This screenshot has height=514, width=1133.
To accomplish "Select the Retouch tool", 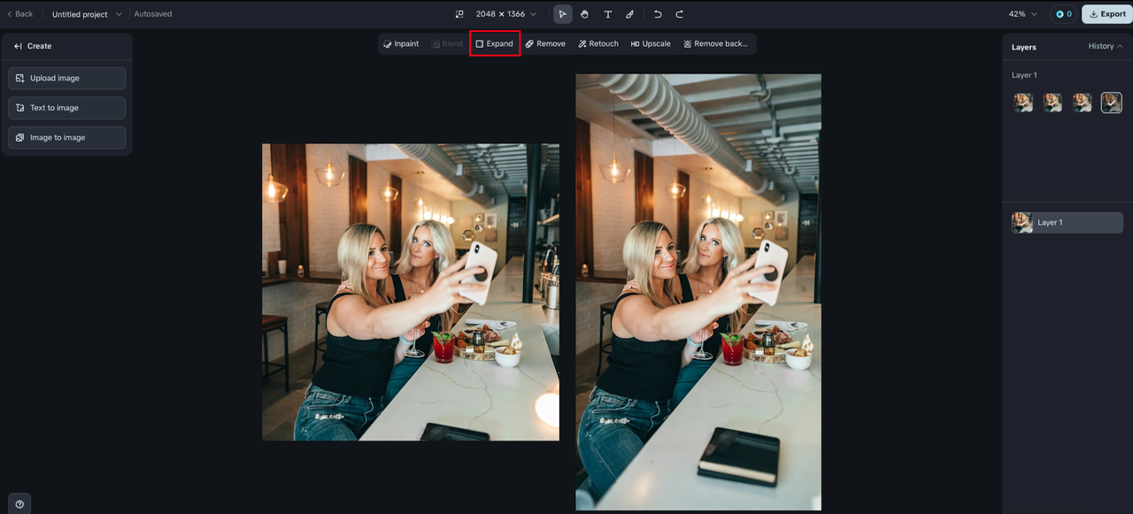I will [x=598, y=43].
